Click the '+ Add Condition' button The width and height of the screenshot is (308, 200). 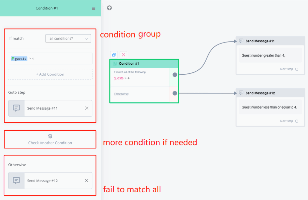(50, 74)
